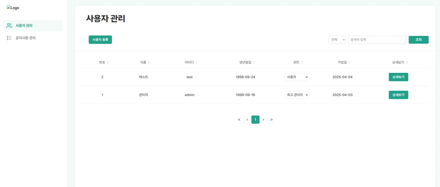Click the list icon beside 공지사항 관리
The height and width of the screenshot is (187, 440).
(x=9, y=38)
